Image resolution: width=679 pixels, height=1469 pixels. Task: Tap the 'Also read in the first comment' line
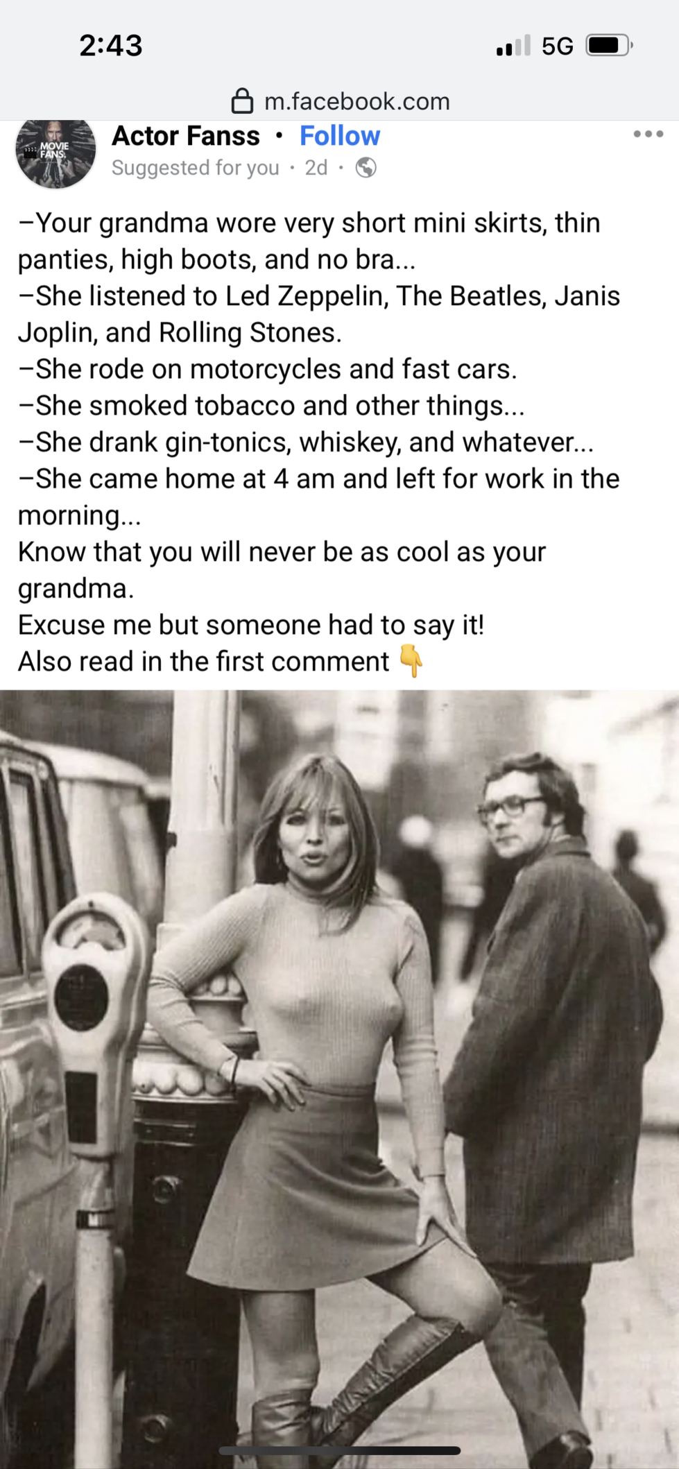pos(203,662)
